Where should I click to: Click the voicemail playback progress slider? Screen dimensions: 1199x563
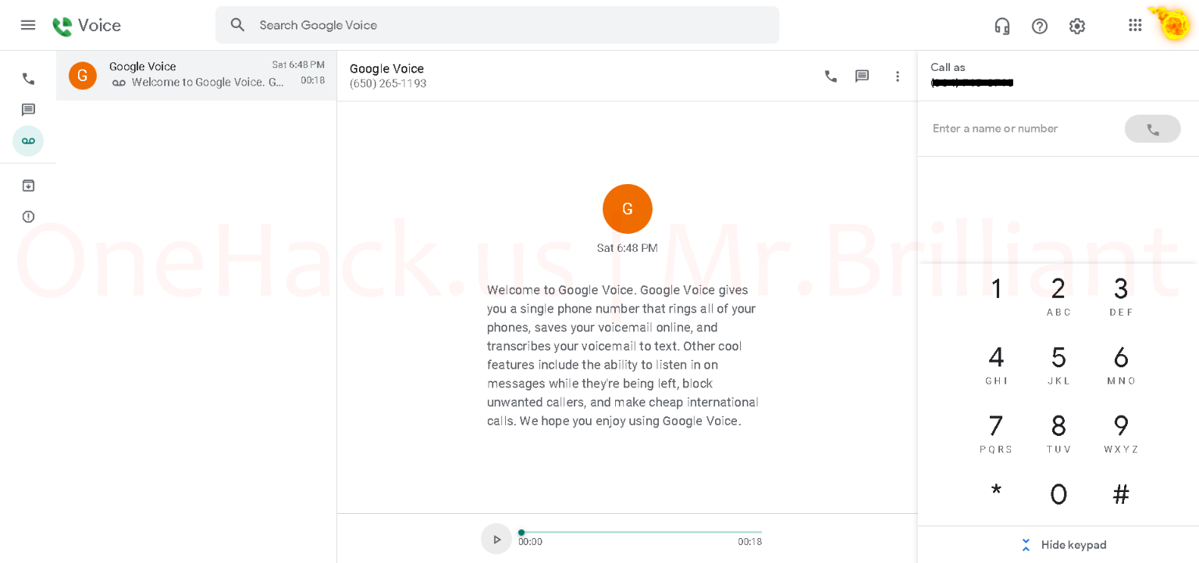(x=640, y=533)
